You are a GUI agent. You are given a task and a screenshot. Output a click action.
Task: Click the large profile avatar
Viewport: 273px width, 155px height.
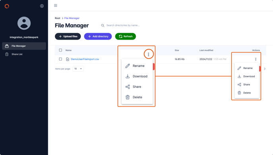(x=24, y=23)
